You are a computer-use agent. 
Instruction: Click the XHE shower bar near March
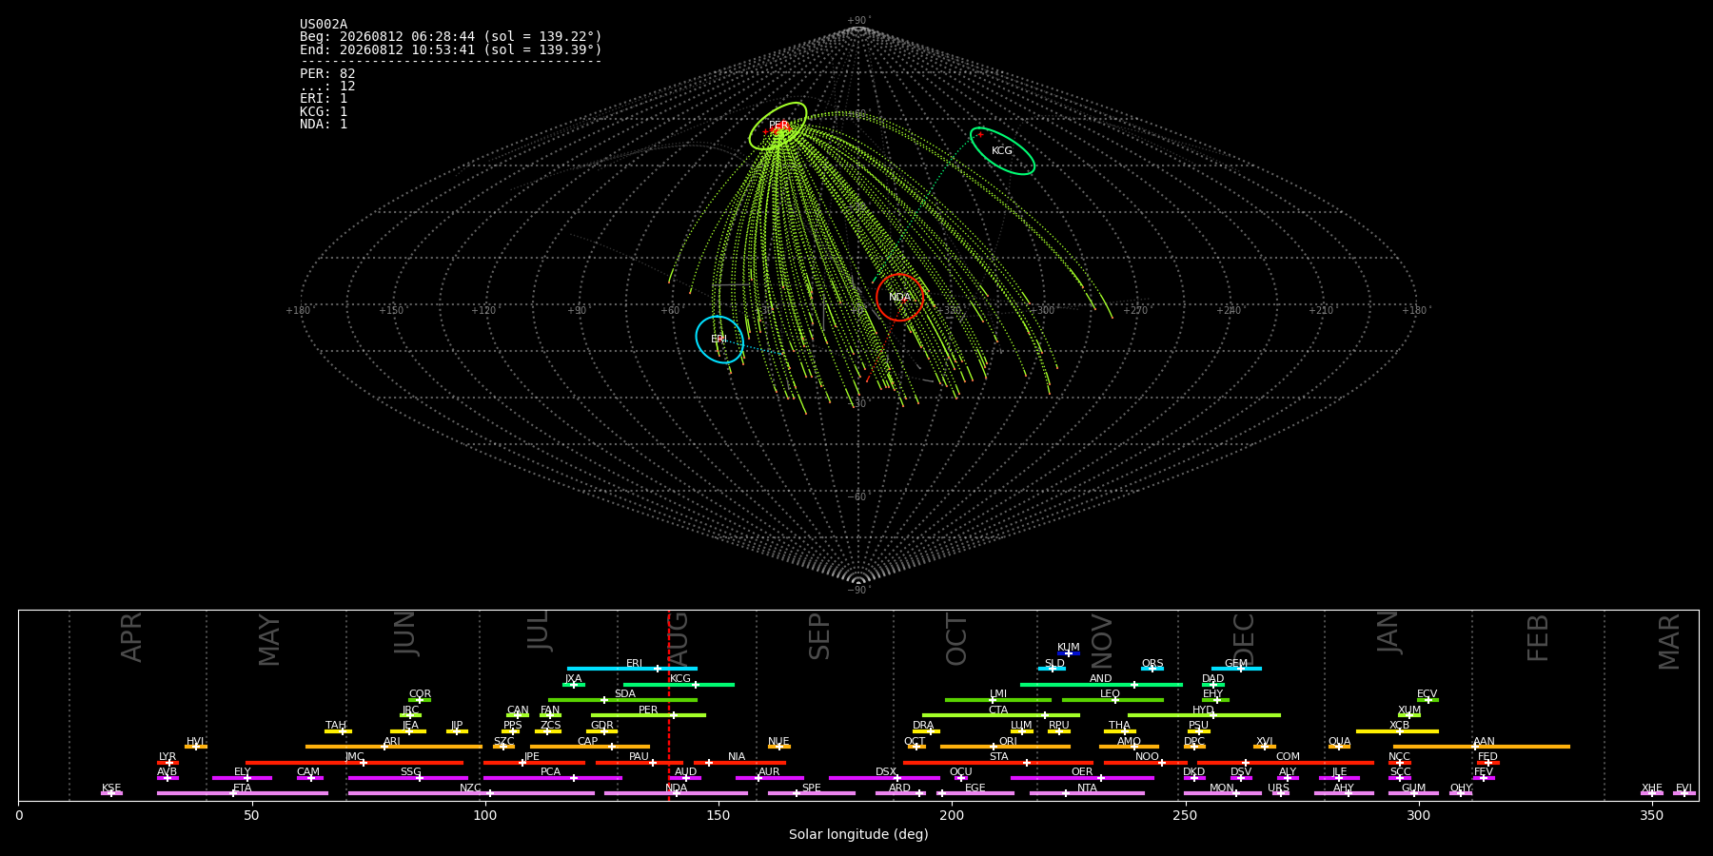[1652, 793]
